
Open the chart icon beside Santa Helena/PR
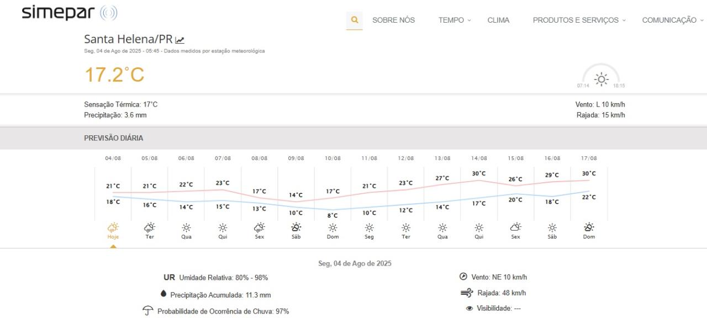pos(179,39)
